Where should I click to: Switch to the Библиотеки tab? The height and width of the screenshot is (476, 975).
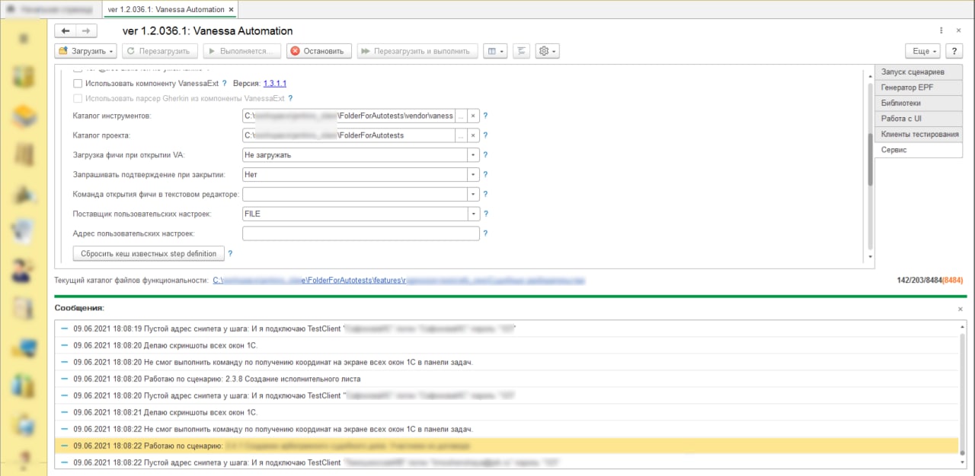(x=919, y=103)
